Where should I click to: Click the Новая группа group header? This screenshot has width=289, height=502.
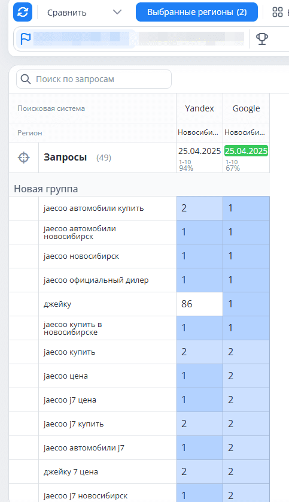point(45,189)
